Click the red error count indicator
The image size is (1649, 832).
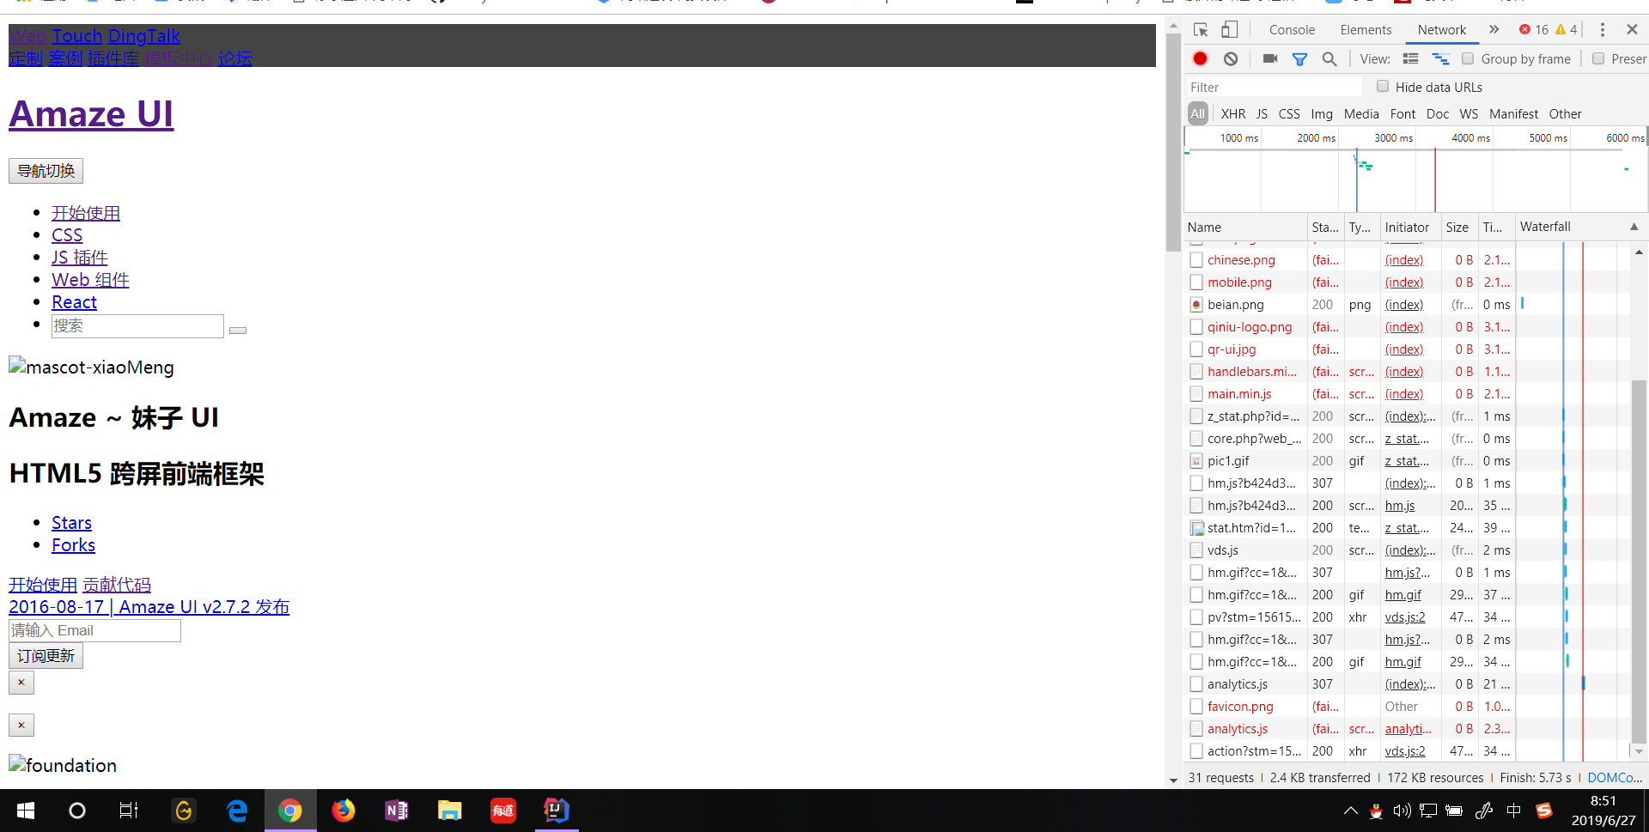pos(1534,30)
